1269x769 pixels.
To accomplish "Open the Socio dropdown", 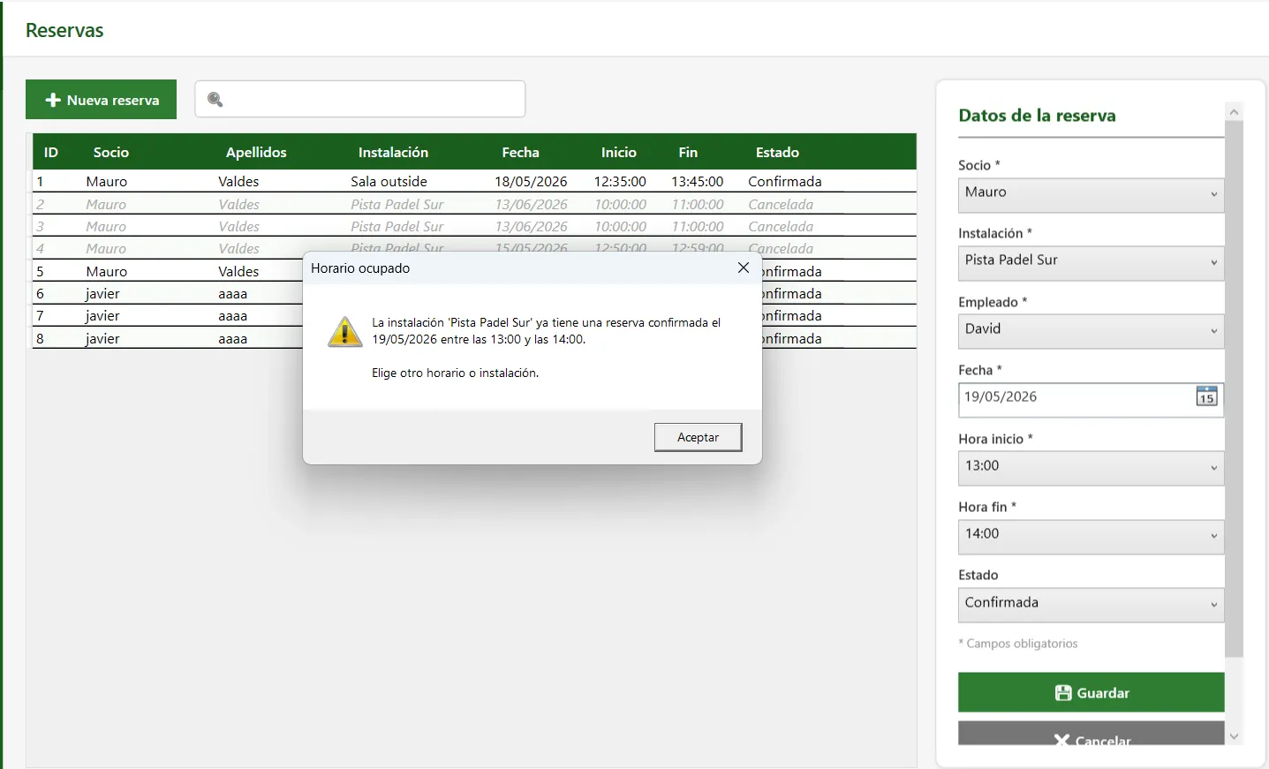I will pyautogui.click(x=1091, y=195).
